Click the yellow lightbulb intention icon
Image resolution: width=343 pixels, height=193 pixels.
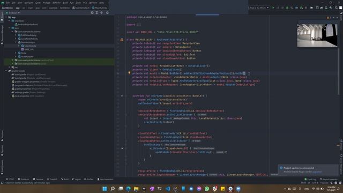coord(129,73)
